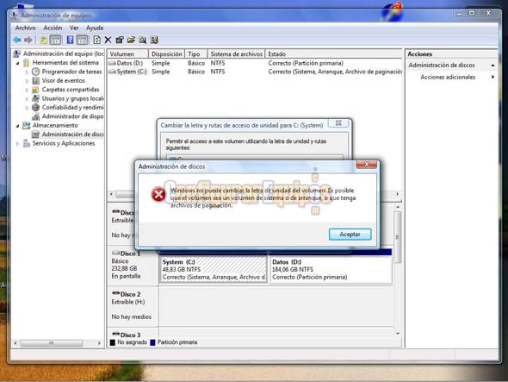Click the Refresh toolbar icon
The width and height of the screenshot is (508, 382).
(96, 40)
